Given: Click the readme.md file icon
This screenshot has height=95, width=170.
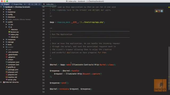Looking at the screenshot, I should (x=7, y=77).
